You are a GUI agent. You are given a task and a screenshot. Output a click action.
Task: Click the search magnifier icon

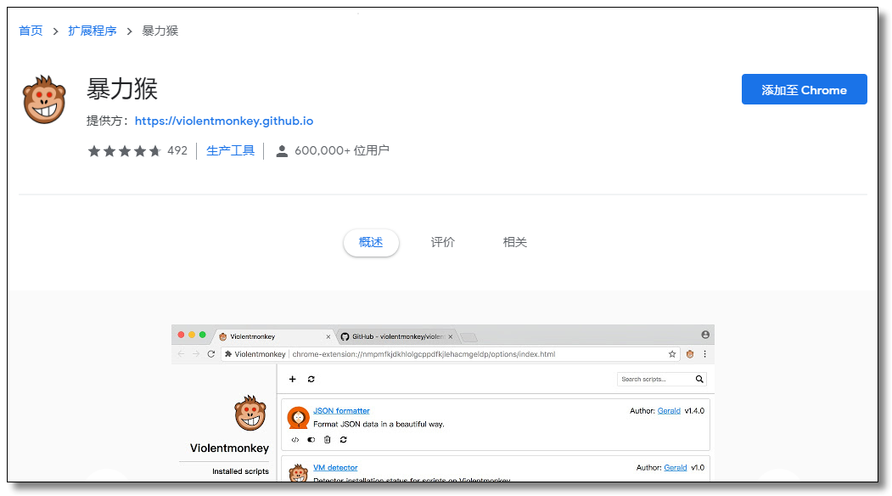(x=699, y=379)
